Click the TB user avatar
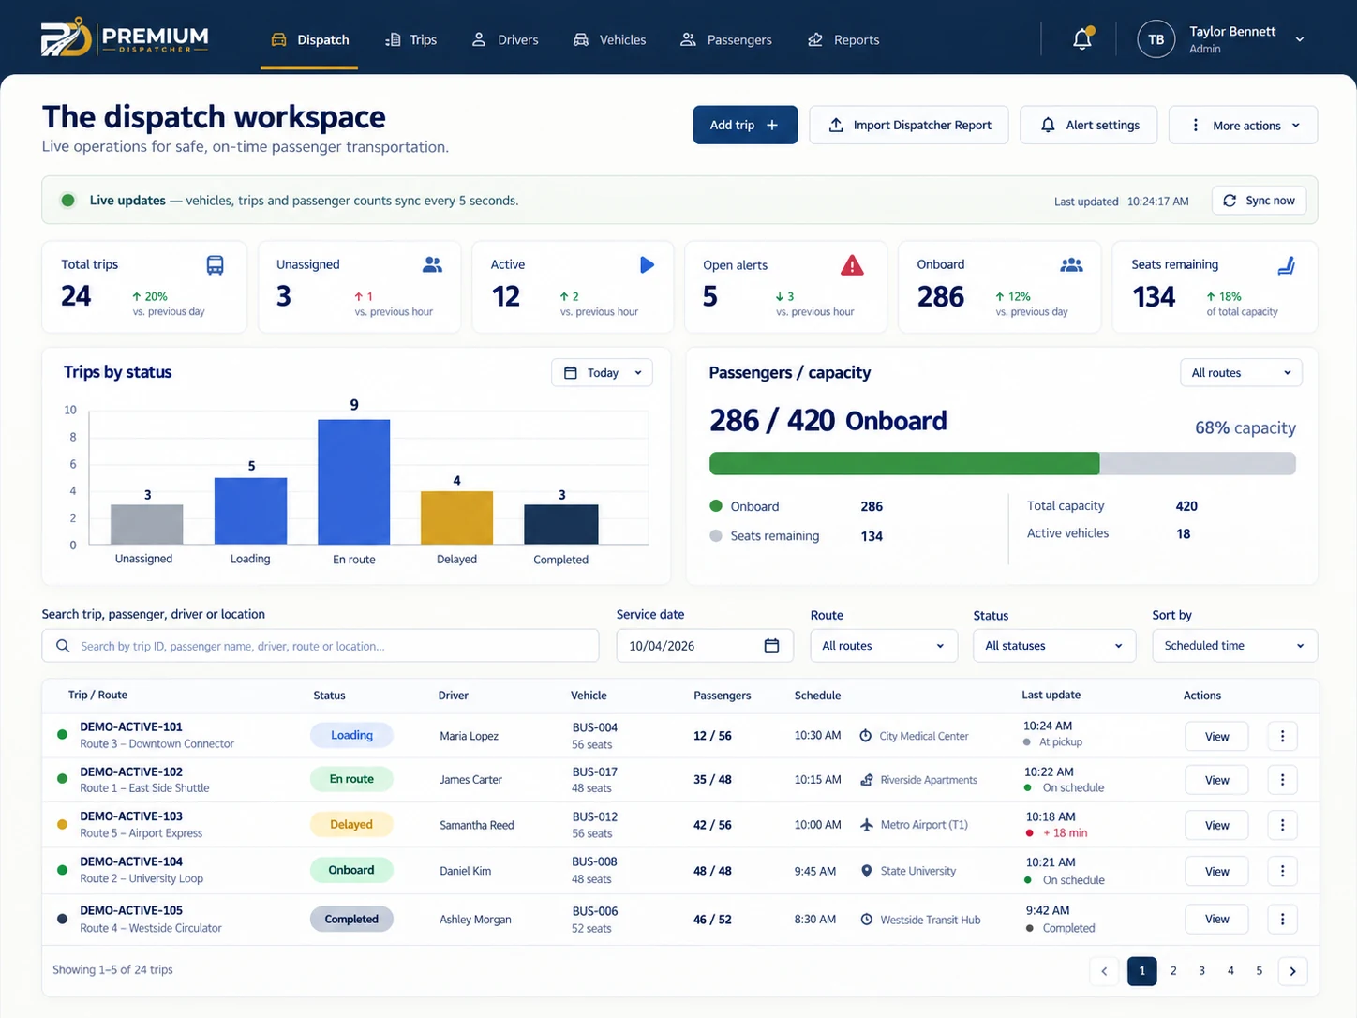This screenshot has height=1018, width=1357. coord(1156,39)
